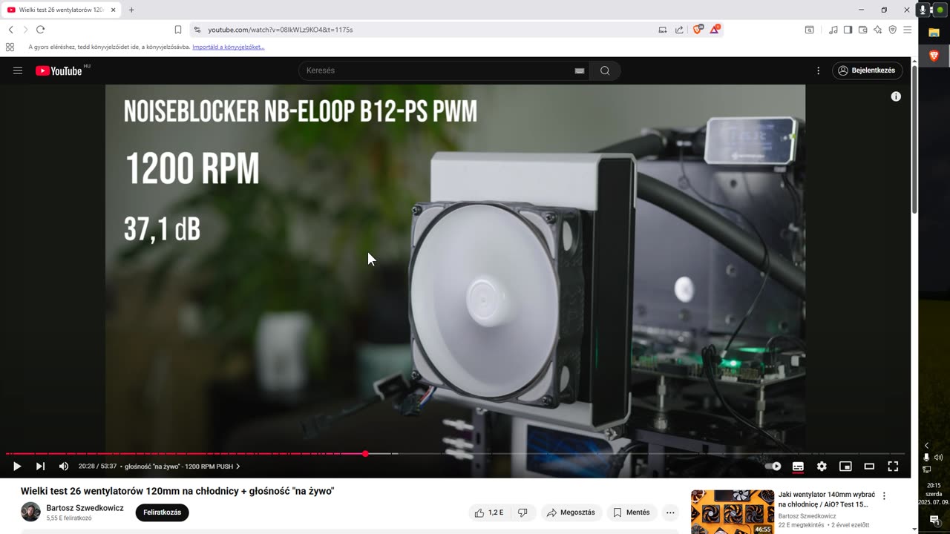Open a new browser tab
950x534 pixels.
click(x=131, y=10)
